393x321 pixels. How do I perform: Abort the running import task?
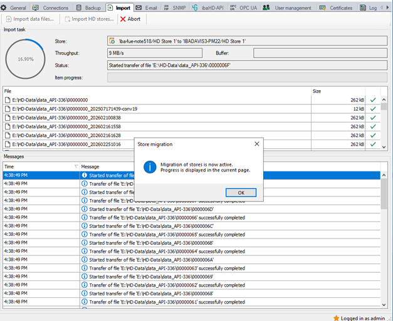pyautogui.click(x=130, y=19)
